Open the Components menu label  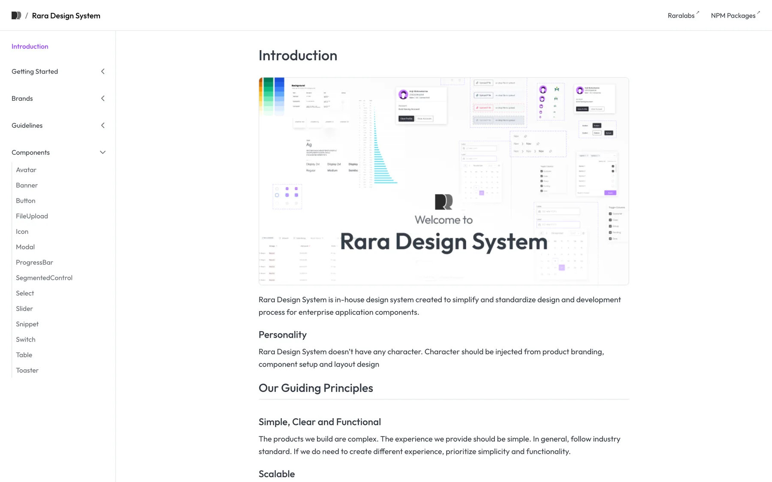pos(31,153)
